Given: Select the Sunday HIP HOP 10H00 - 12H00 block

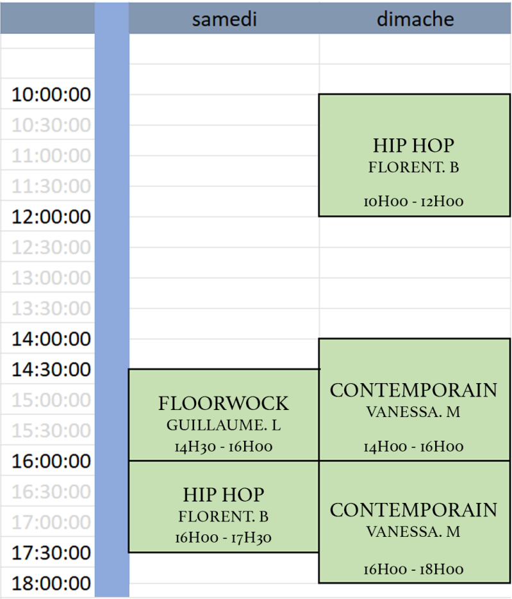Looking at the screenshot, I should pyautogui.click(x=415, y=155).
